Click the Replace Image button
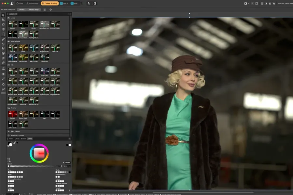 pyautogui.click(x=34, y=9)
